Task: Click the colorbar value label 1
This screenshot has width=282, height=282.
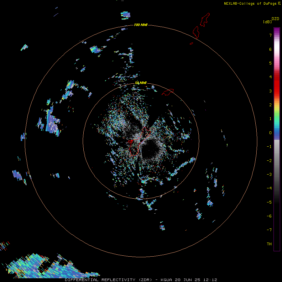Action: coord(270,119)
